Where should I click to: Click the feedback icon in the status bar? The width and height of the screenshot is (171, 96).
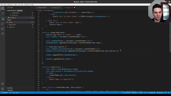point(166,93)
